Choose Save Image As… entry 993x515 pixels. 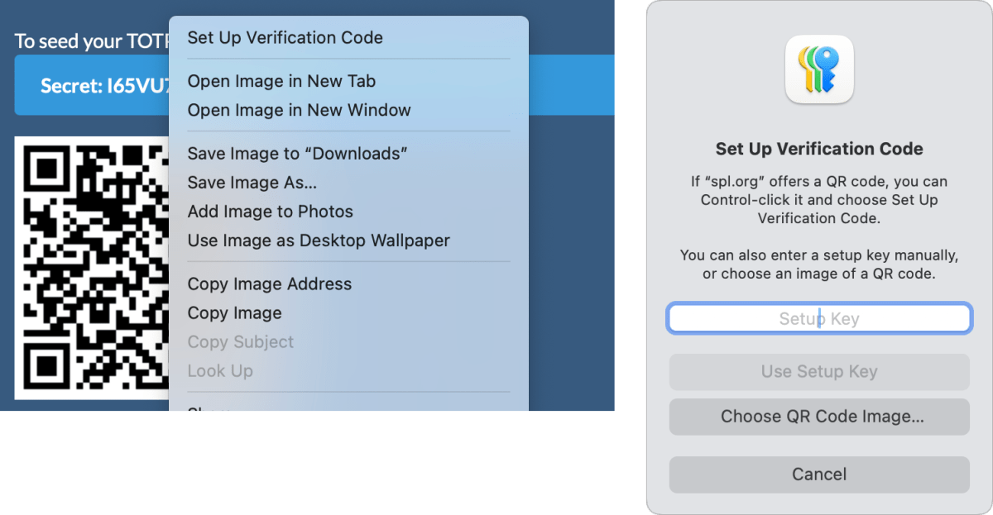coord(252,183)
